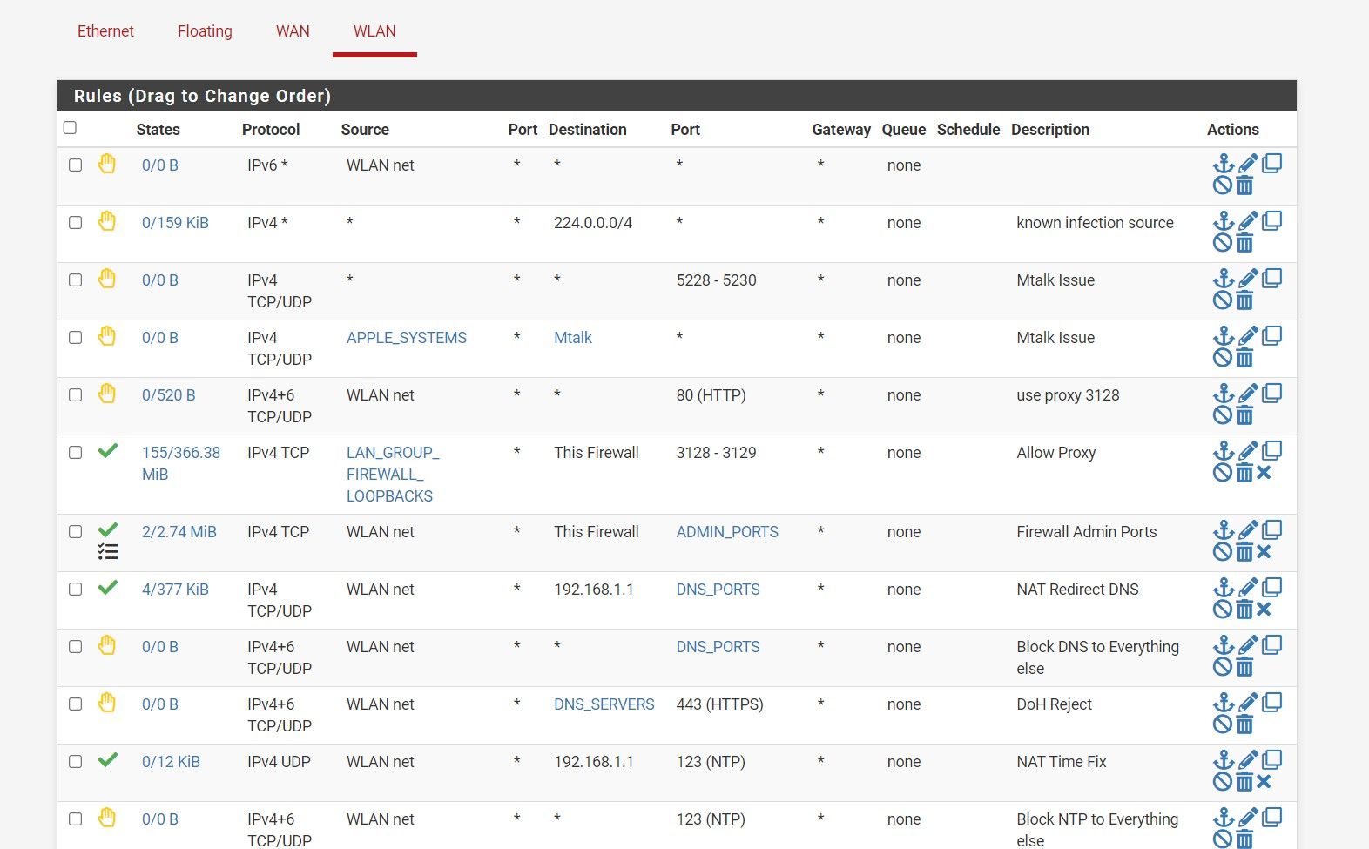
Task: Copy the Allow Proxy rule
Action: point(1271,451)
